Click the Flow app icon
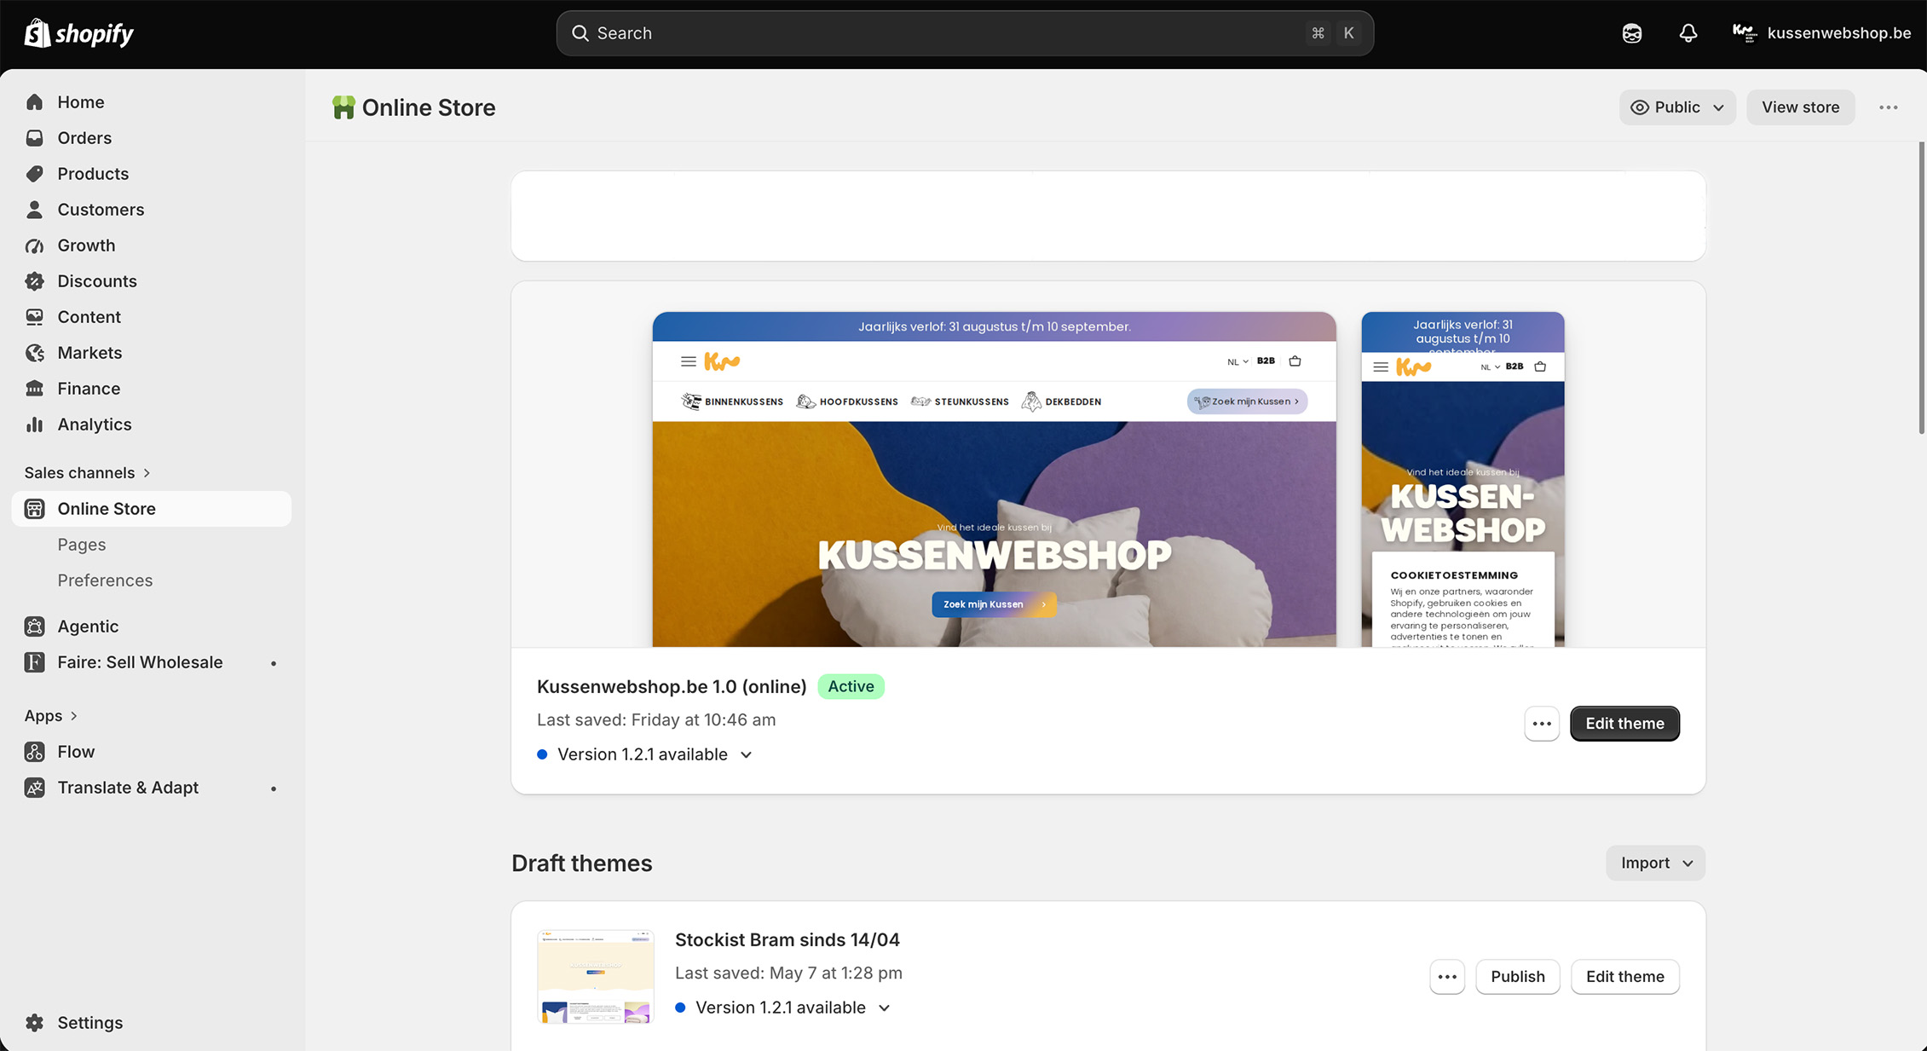 34,752
